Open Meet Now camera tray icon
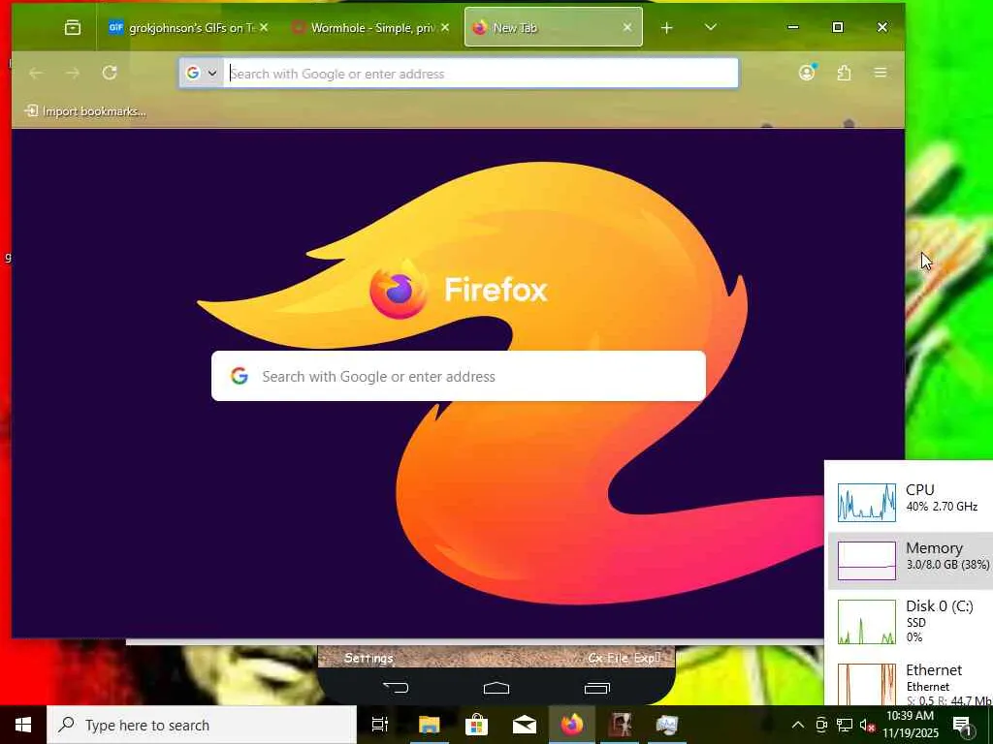The width and height of the screenshot is (993, 744). pos(821,725)
